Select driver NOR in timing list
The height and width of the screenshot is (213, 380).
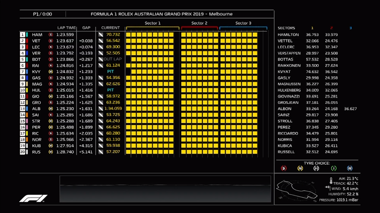(x=37, y=140)
